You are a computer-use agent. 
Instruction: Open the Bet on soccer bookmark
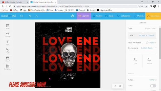(104, 10)
